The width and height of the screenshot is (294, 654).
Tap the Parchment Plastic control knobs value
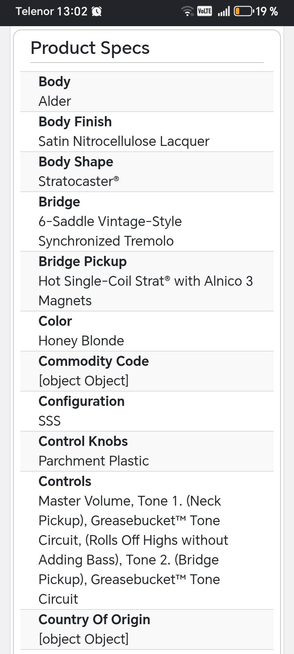pos(94,461)
